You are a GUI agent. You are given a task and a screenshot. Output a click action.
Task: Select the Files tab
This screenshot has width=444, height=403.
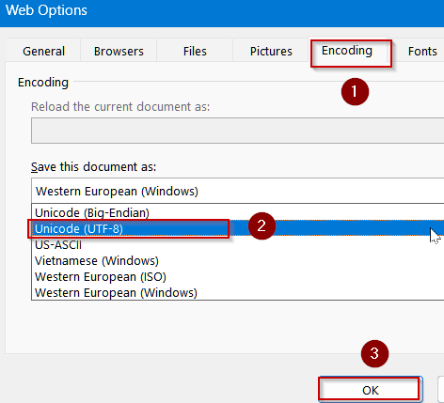pyautogui.click(x=195, y=51)
